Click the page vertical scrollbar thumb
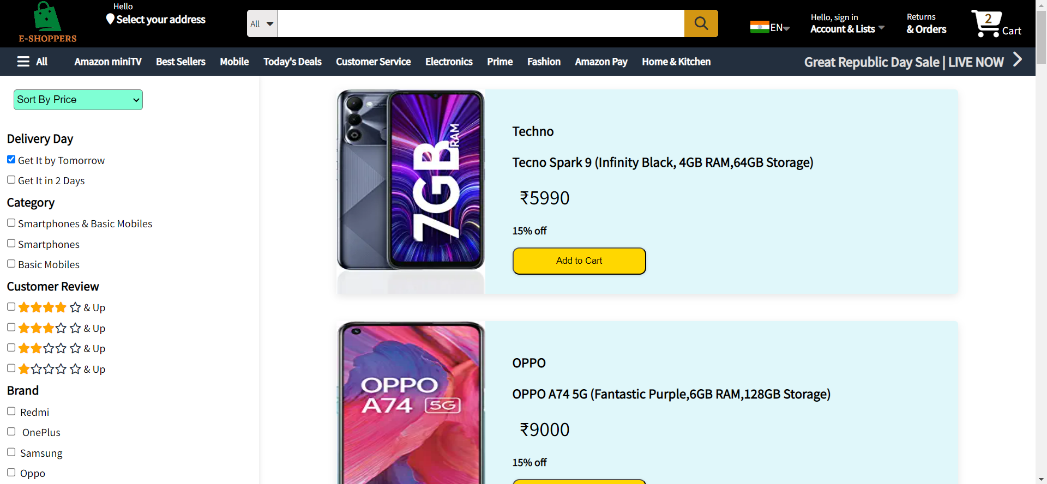The width and height of the screenshot is (1047, 484). click(1041, 38)
